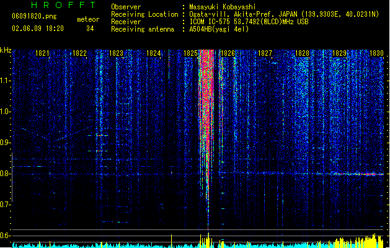
Task: Click the 1822 time marker
Action: click(x=79, y=53)
